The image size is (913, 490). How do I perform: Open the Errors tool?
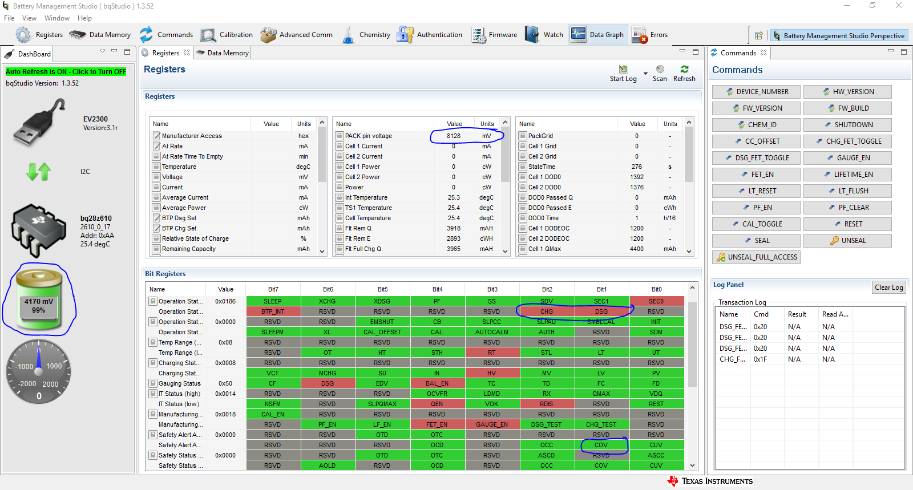[x=650, y=35]
